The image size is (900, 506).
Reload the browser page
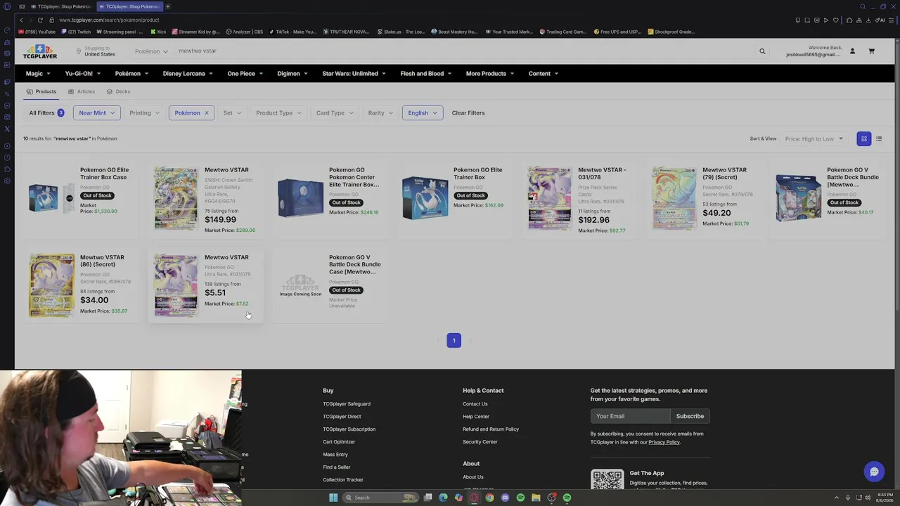click(x=40, y=20)
